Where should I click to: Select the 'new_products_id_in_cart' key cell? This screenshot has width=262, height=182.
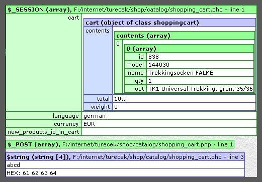(x=44, y=132)
